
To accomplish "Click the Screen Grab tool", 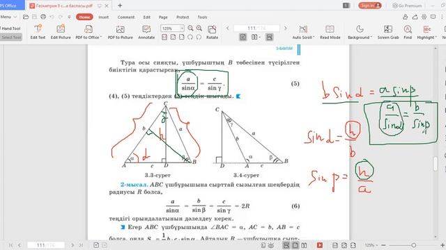I will tap(388, 32).
